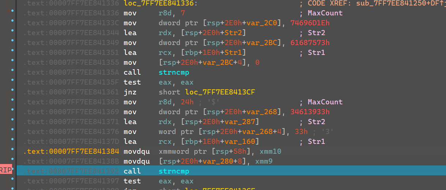Select 33h value in word ptr line

point(301,132)
